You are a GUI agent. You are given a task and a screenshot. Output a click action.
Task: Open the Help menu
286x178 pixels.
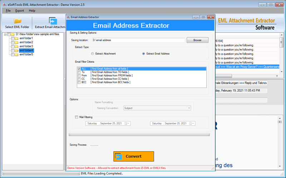pyautogui.click(x=32, y=11)
